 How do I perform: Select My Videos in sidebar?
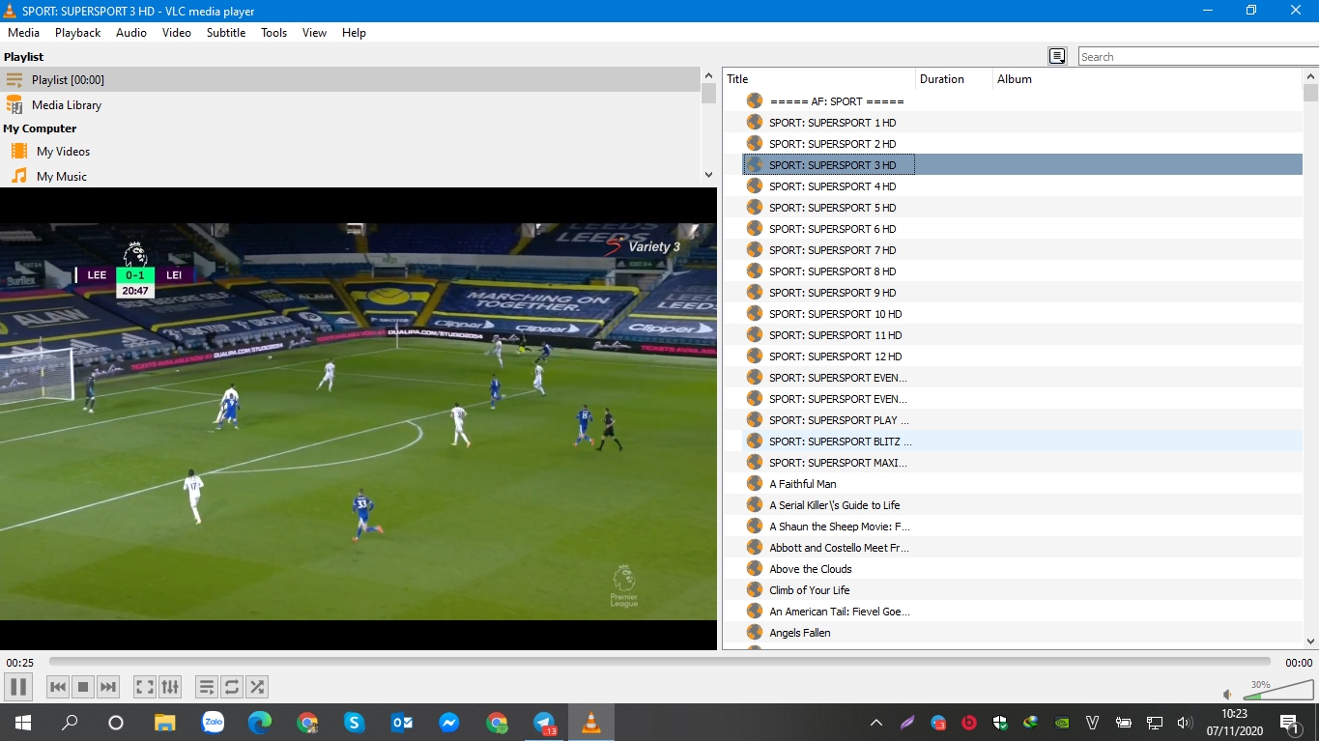coord(350,151)
